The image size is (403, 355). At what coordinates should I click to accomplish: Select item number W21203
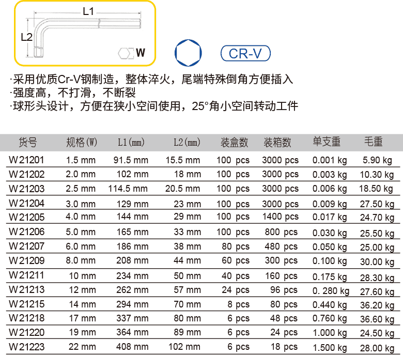coord(26,189)
